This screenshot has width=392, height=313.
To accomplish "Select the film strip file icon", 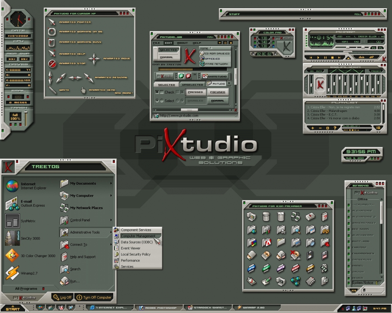I will [324, 268].
